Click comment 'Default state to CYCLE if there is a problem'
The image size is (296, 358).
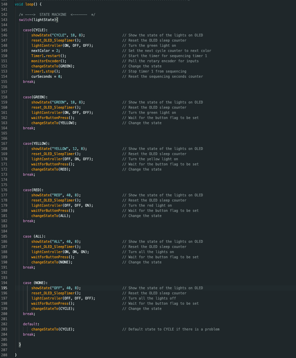tap(171, 329)
